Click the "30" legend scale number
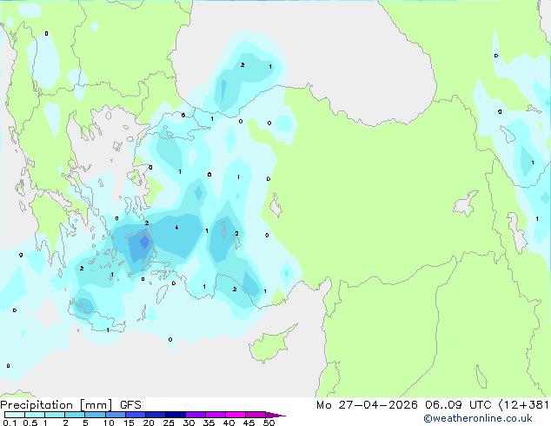Screen dimensions: 551x426 pyautogui.click(x=189, y=423)
